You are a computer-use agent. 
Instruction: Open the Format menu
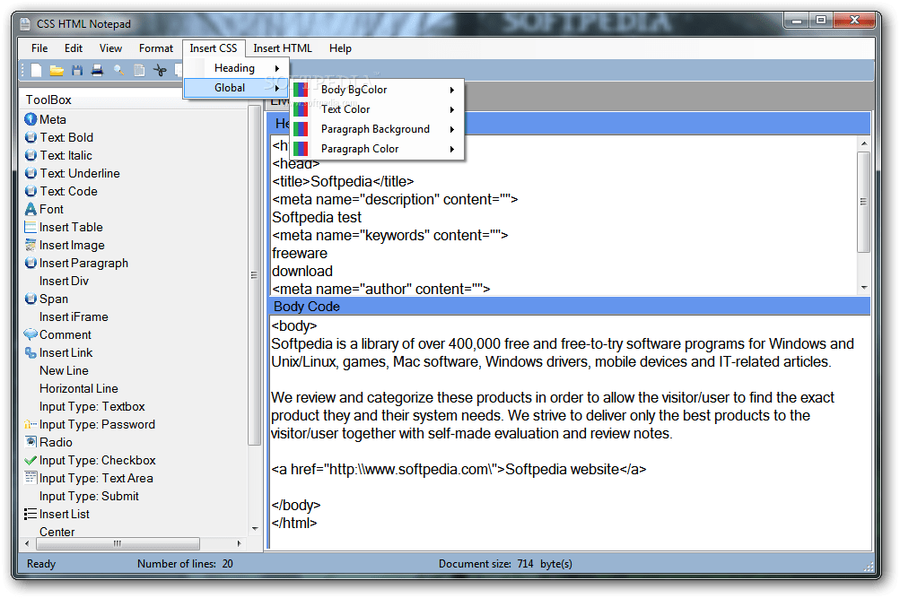pyautogui.click(x=155, y=48)
